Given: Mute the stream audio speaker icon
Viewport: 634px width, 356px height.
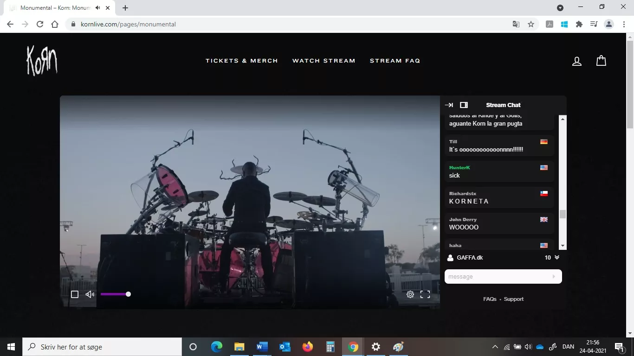Looking at the screenshot, I should click(90, 294).
